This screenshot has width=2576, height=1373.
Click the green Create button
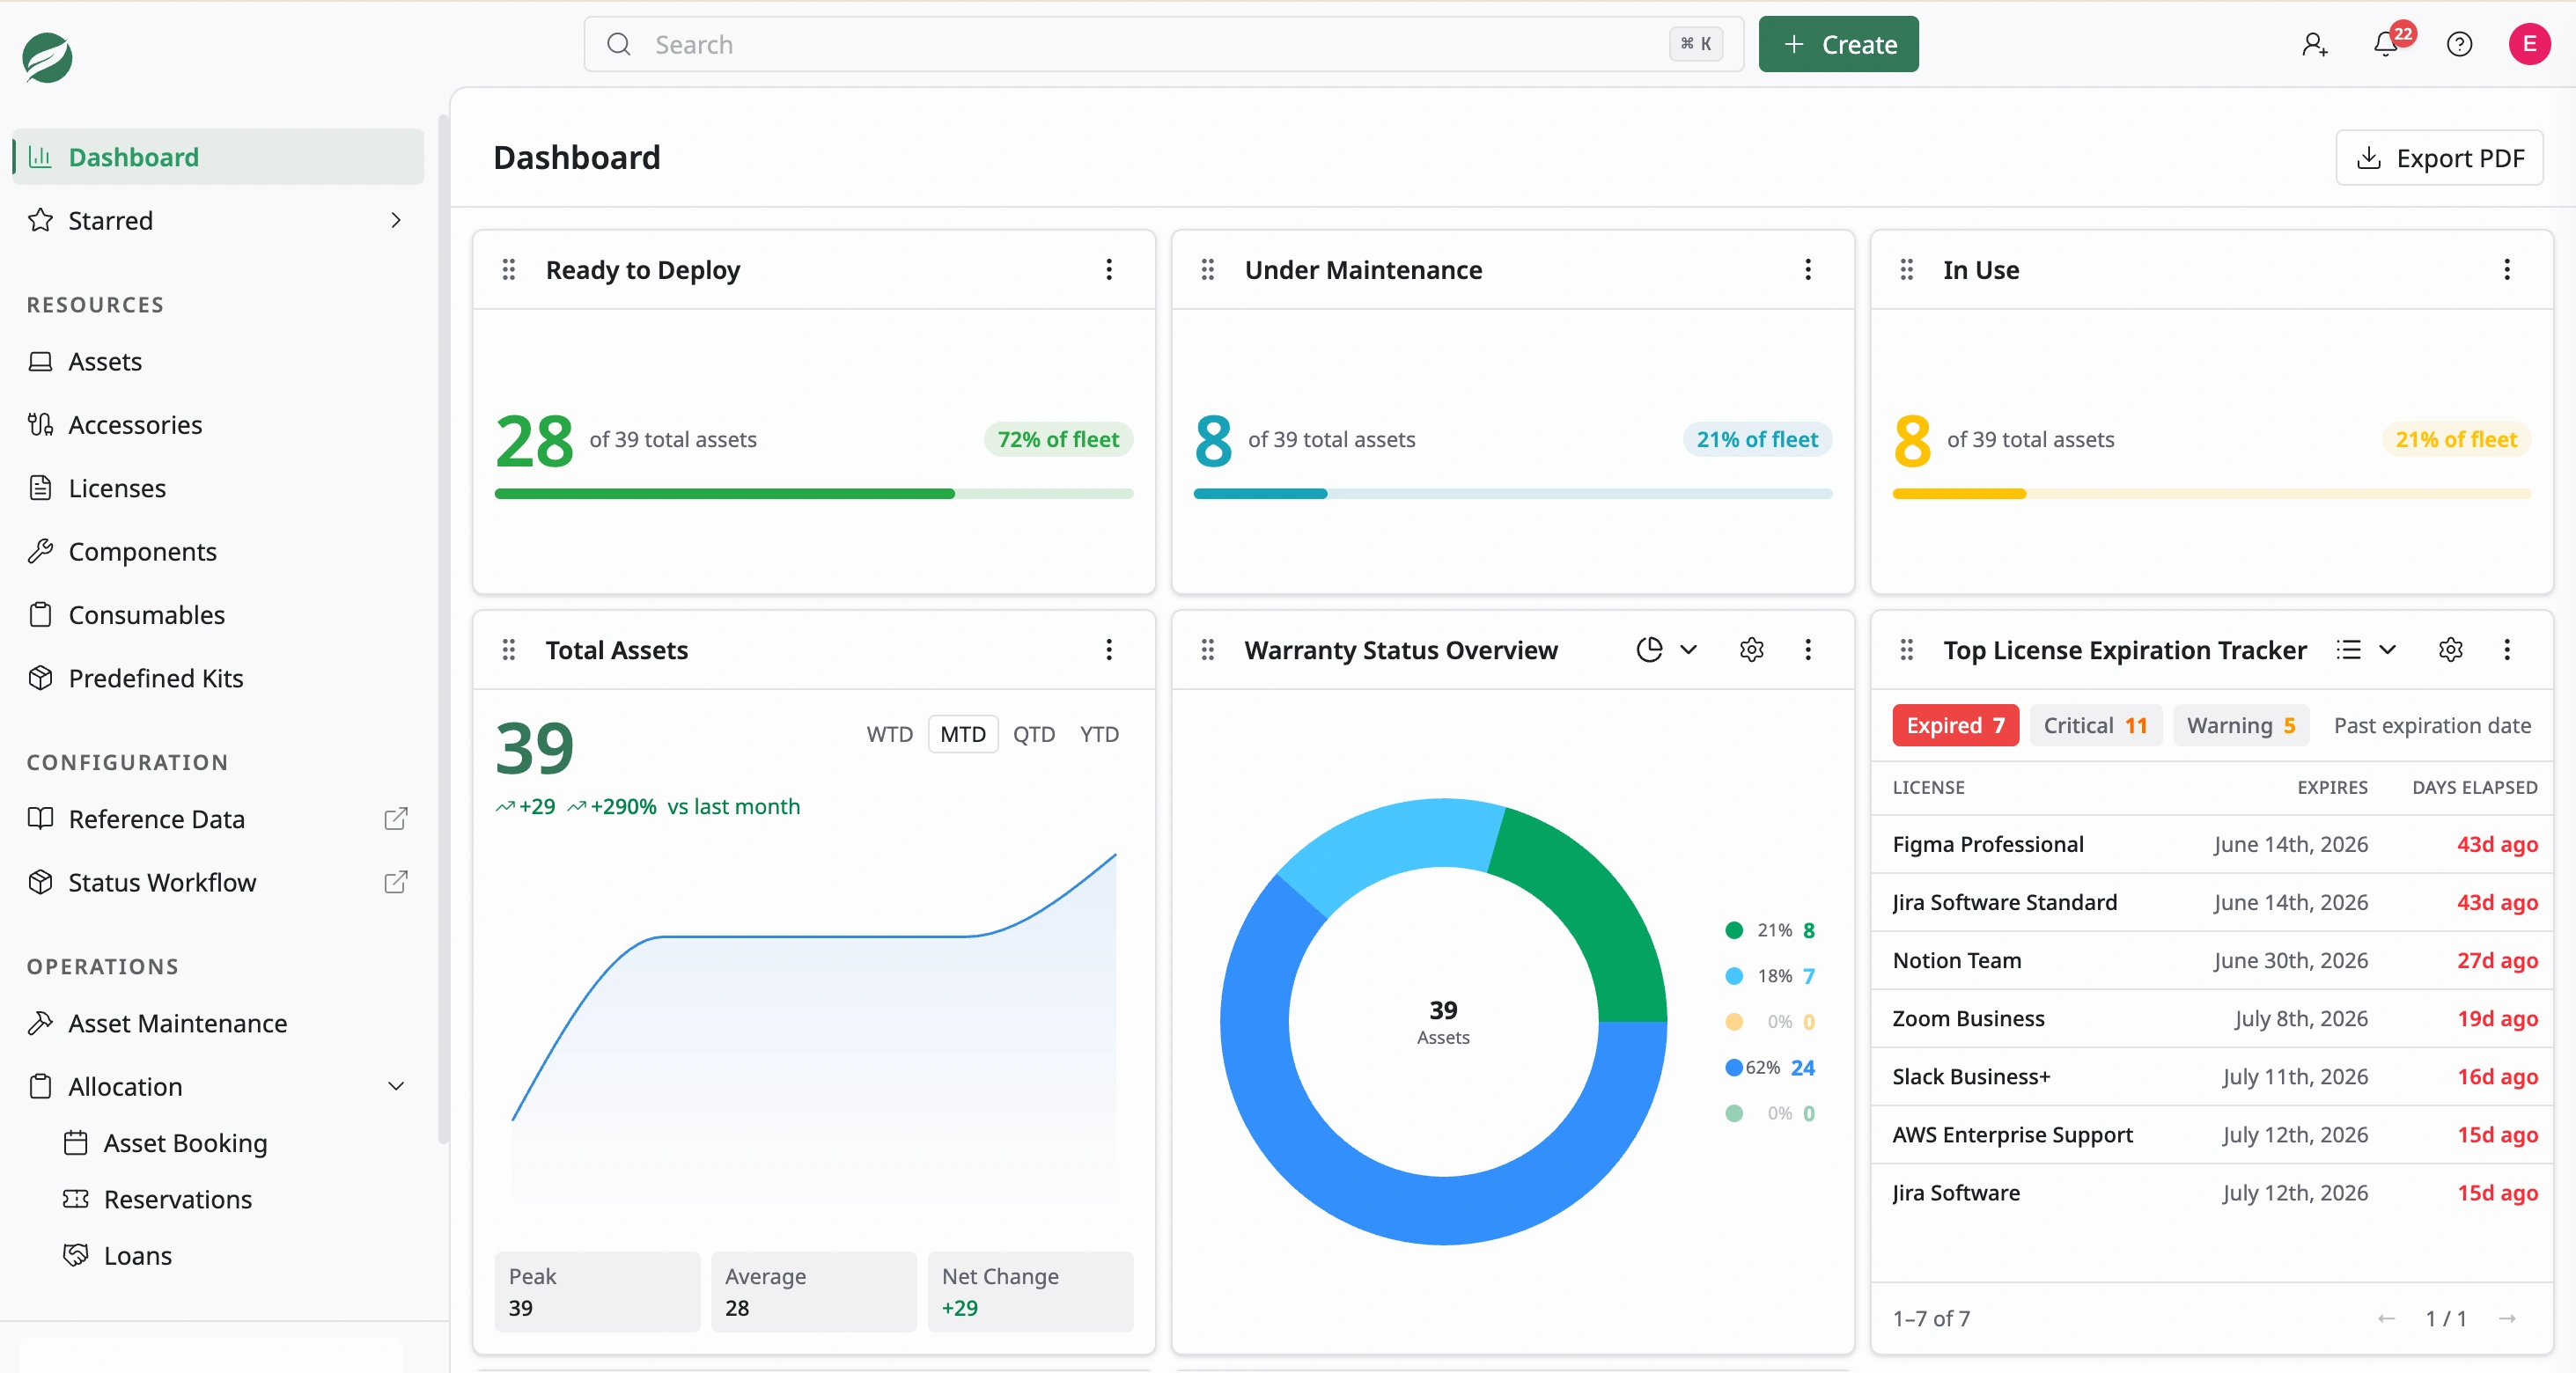(1838, 44)
